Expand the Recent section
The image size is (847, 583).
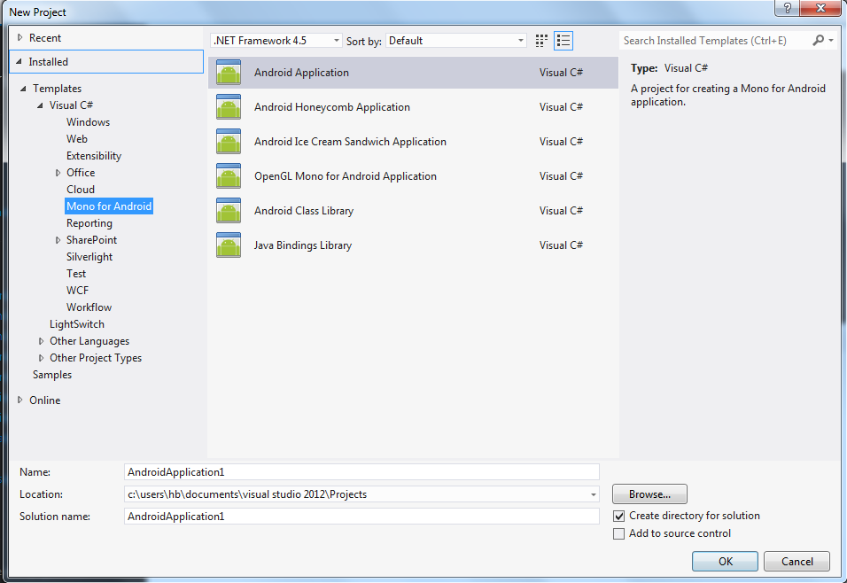click(20, 38)
